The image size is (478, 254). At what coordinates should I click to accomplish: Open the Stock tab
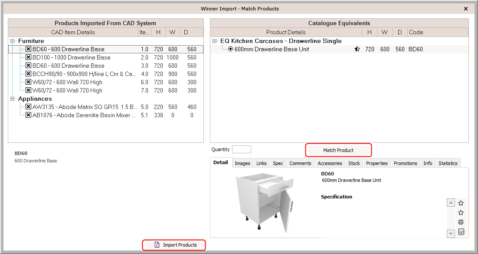[x=354, y=163]
